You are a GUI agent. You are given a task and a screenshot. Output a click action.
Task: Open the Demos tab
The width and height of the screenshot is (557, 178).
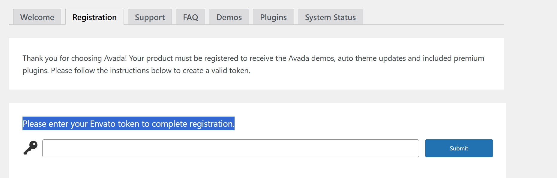coord(229,17)
